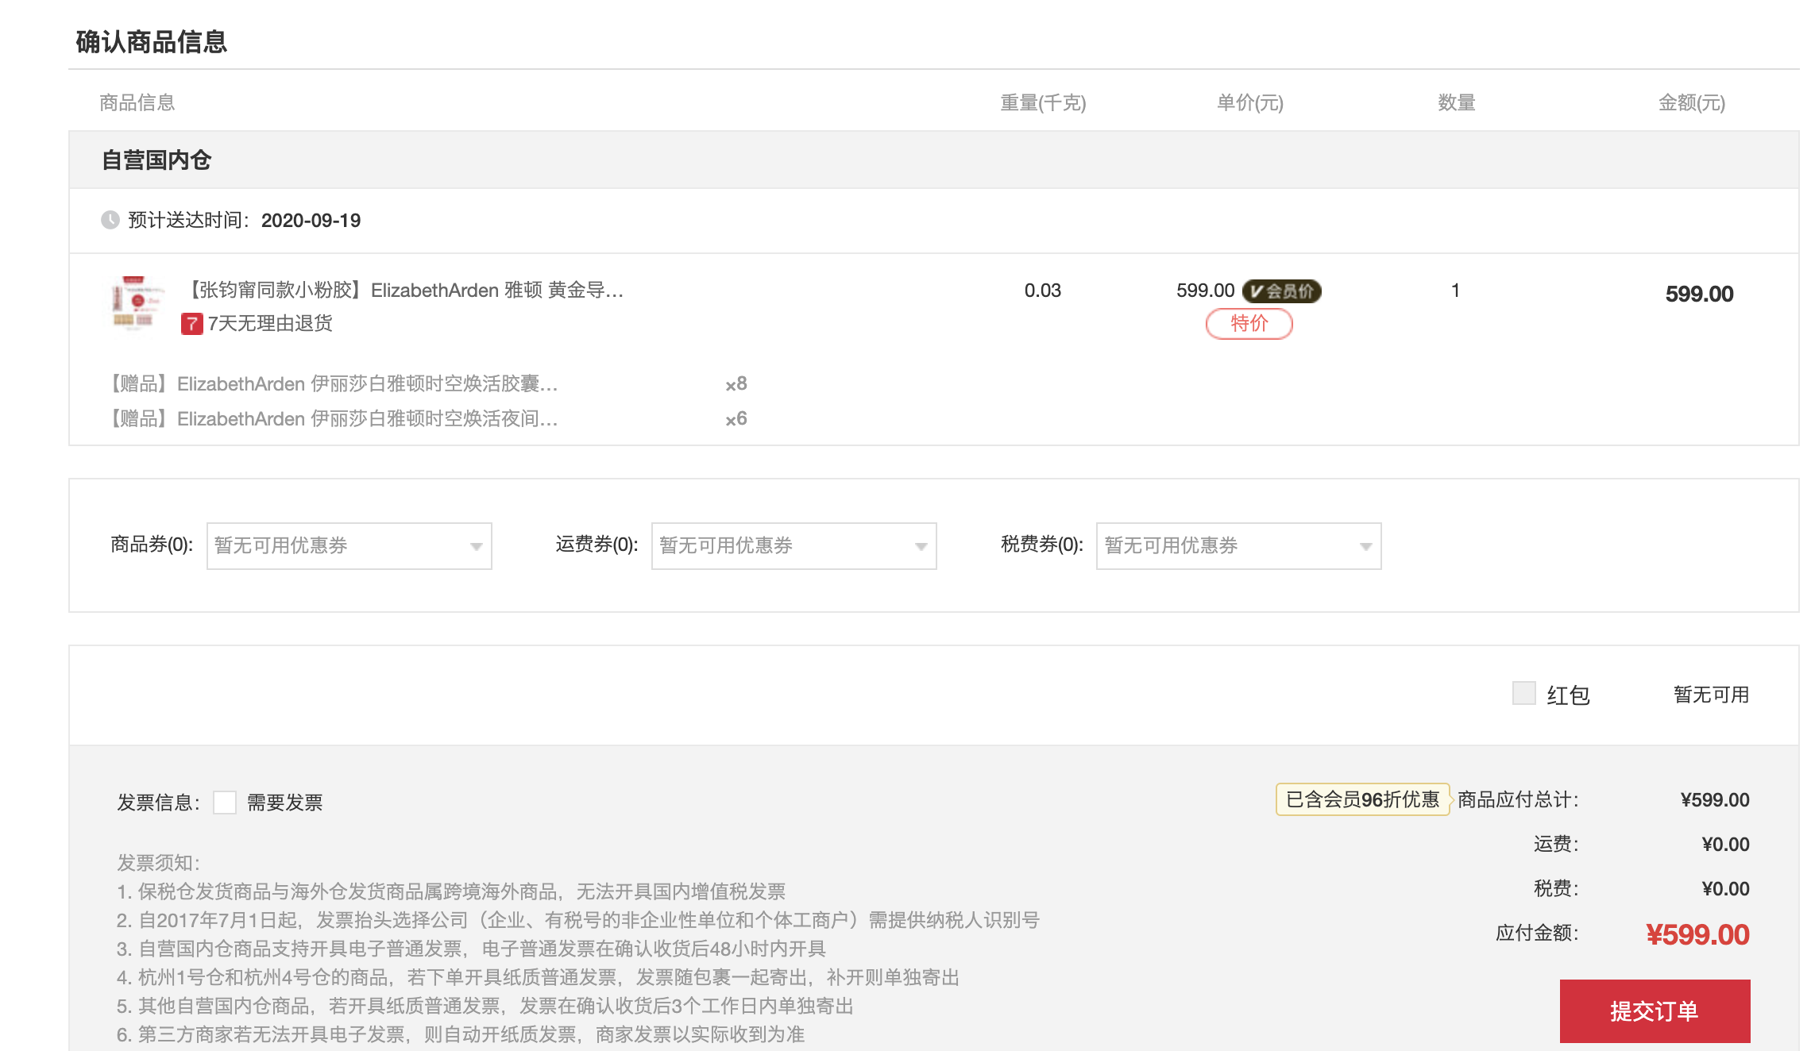Click the product quantity value 1
The width and height of the screenshot is (1811, 1051).
click(1455, 291)
